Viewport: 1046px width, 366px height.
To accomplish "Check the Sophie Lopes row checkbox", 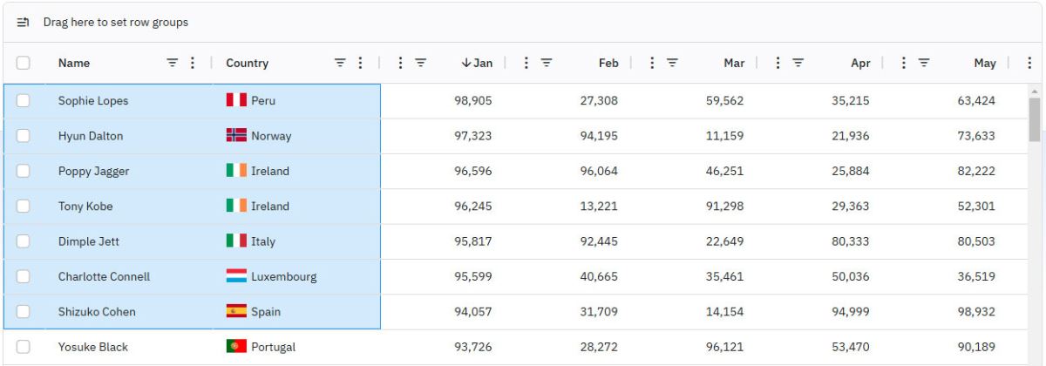I will coord(24,101).
